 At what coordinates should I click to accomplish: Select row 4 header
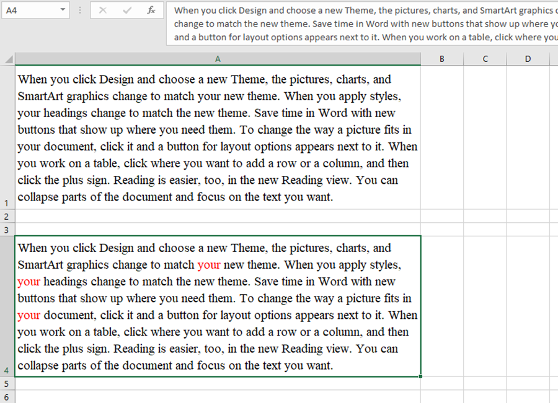[x=7, y=306]
